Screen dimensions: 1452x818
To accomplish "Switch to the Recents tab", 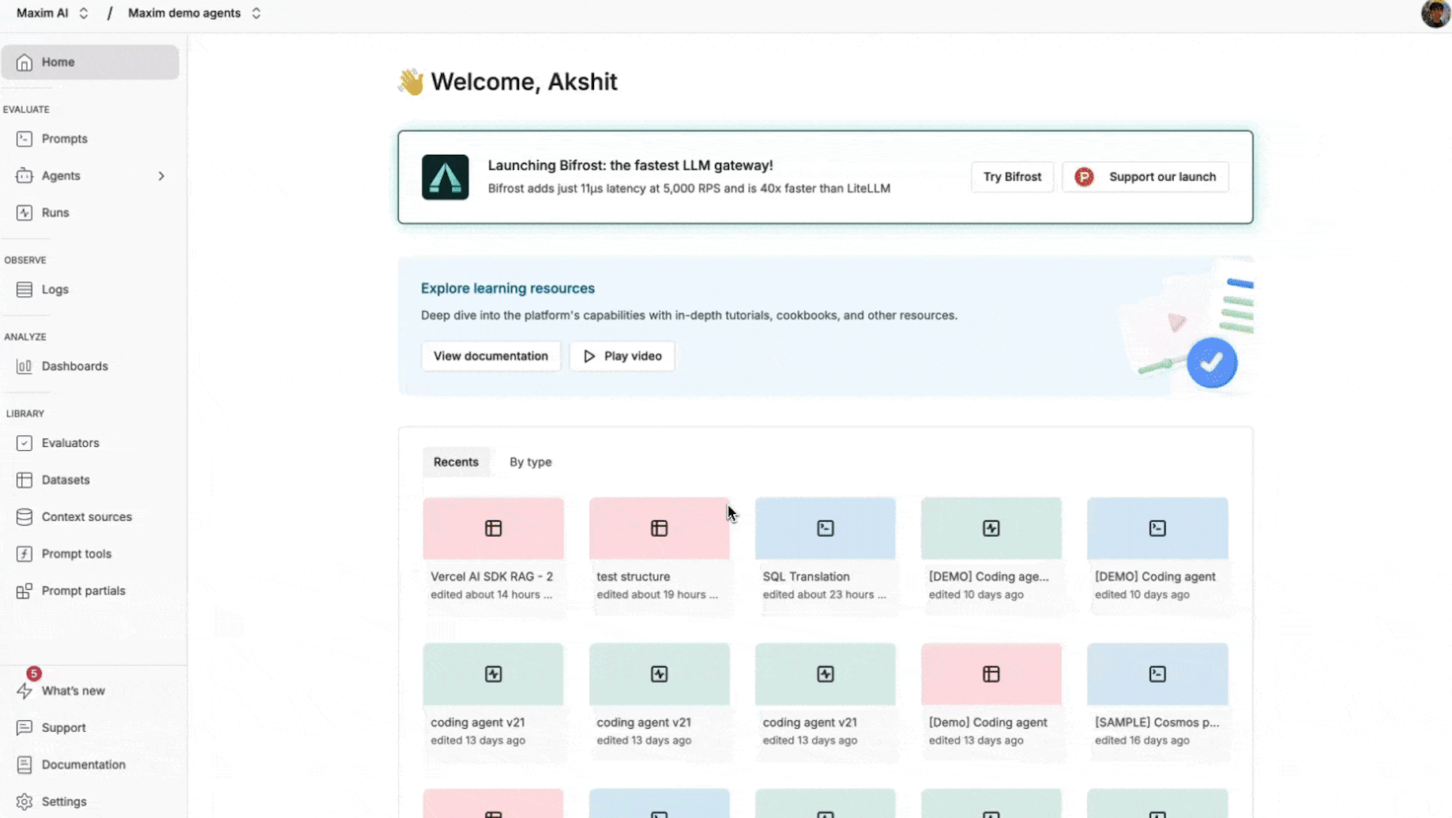I will pos(456,463).
